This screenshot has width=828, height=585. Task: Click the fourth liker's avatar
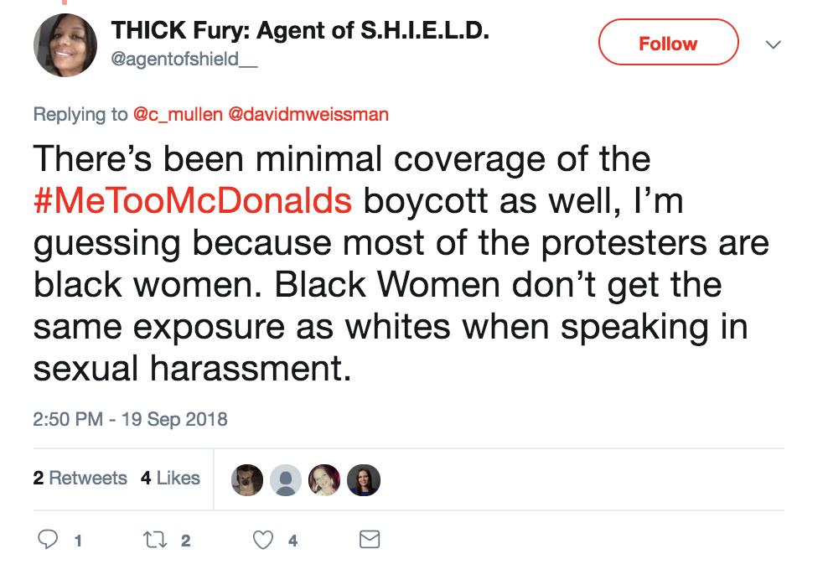[364, 479]
